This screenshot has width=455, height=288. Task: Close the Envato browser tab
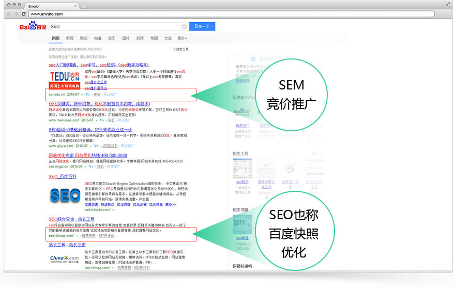coord(75,6)
